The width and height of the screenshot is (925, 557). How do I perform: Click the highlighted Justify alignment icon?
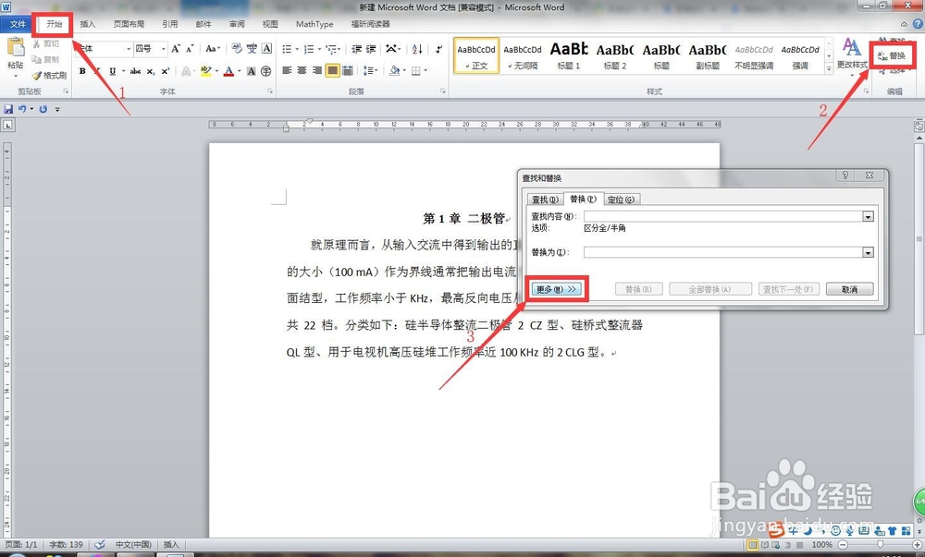[x=333, y=70]
